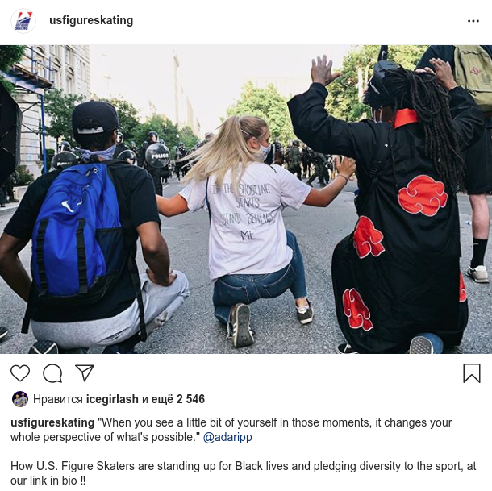492x491 pixels.
Task: Open usfigureskating username in the post header
Action: point(91,20)
